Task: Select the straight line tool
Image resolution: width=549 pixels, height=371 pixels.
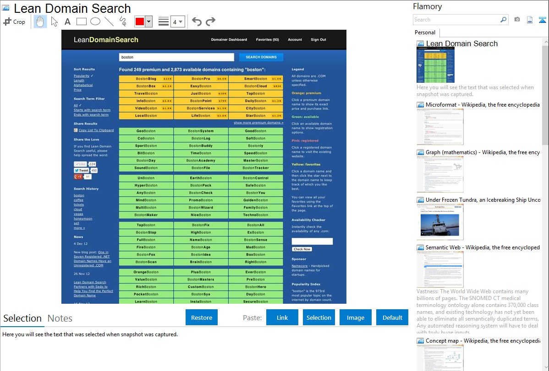Action: click(x=109, y=22)
